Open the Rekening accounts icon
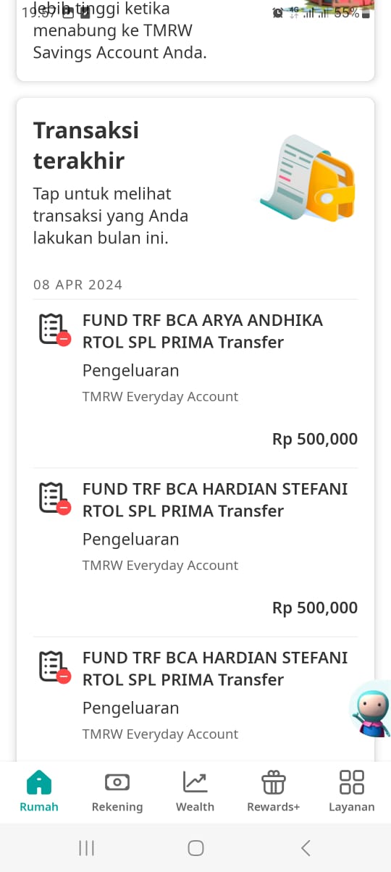 coord(117,782)
